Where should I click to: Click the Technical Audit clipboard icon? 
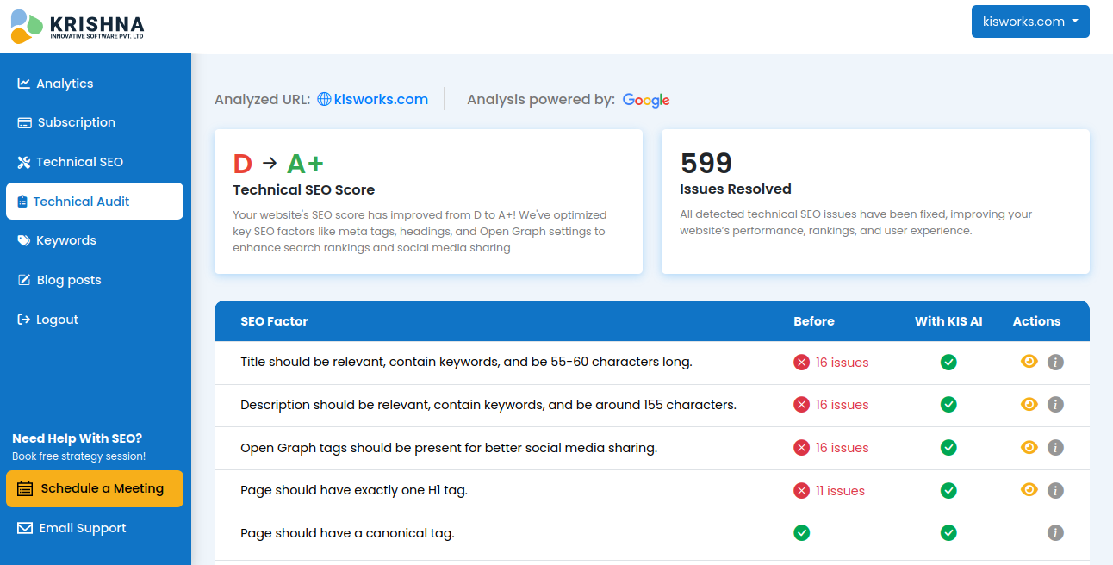click(22, 202)
